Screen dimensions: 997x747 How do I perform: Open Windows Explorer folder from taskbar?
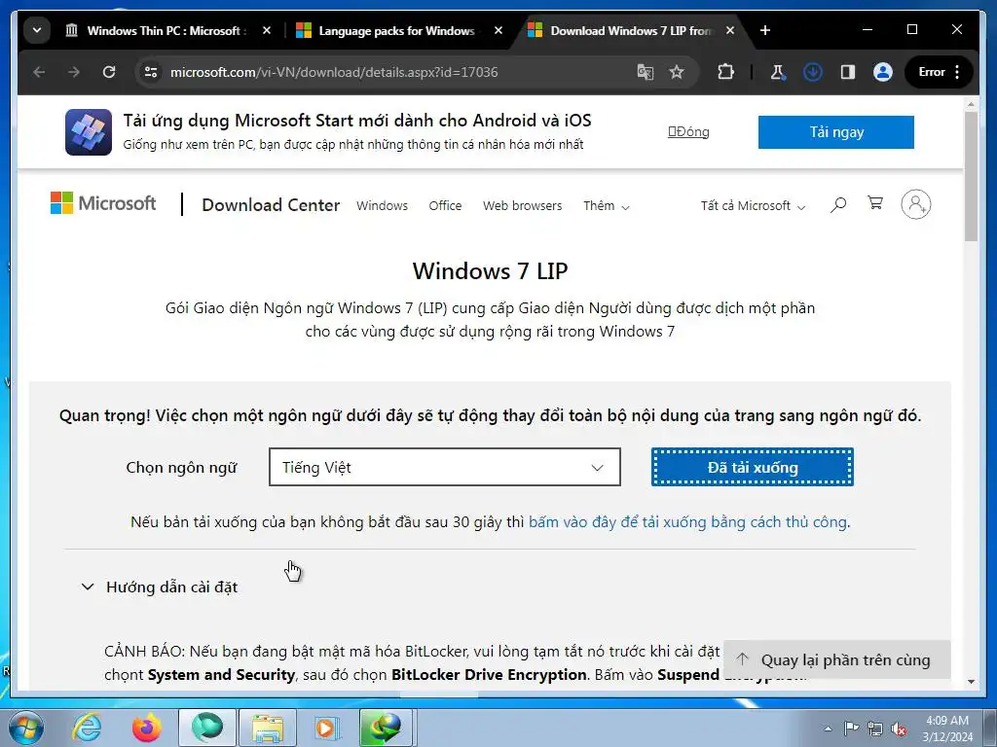(268, 728)
